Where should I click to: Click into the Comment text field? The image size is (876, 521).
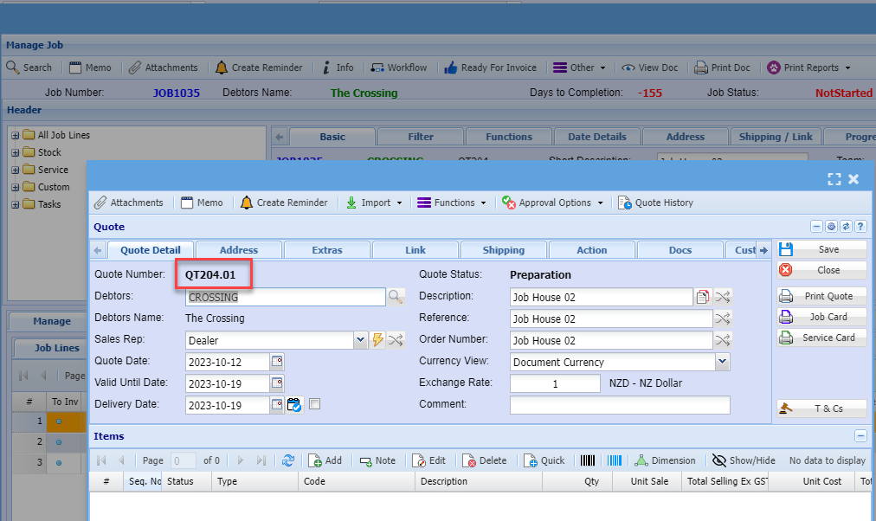[619, 405]
